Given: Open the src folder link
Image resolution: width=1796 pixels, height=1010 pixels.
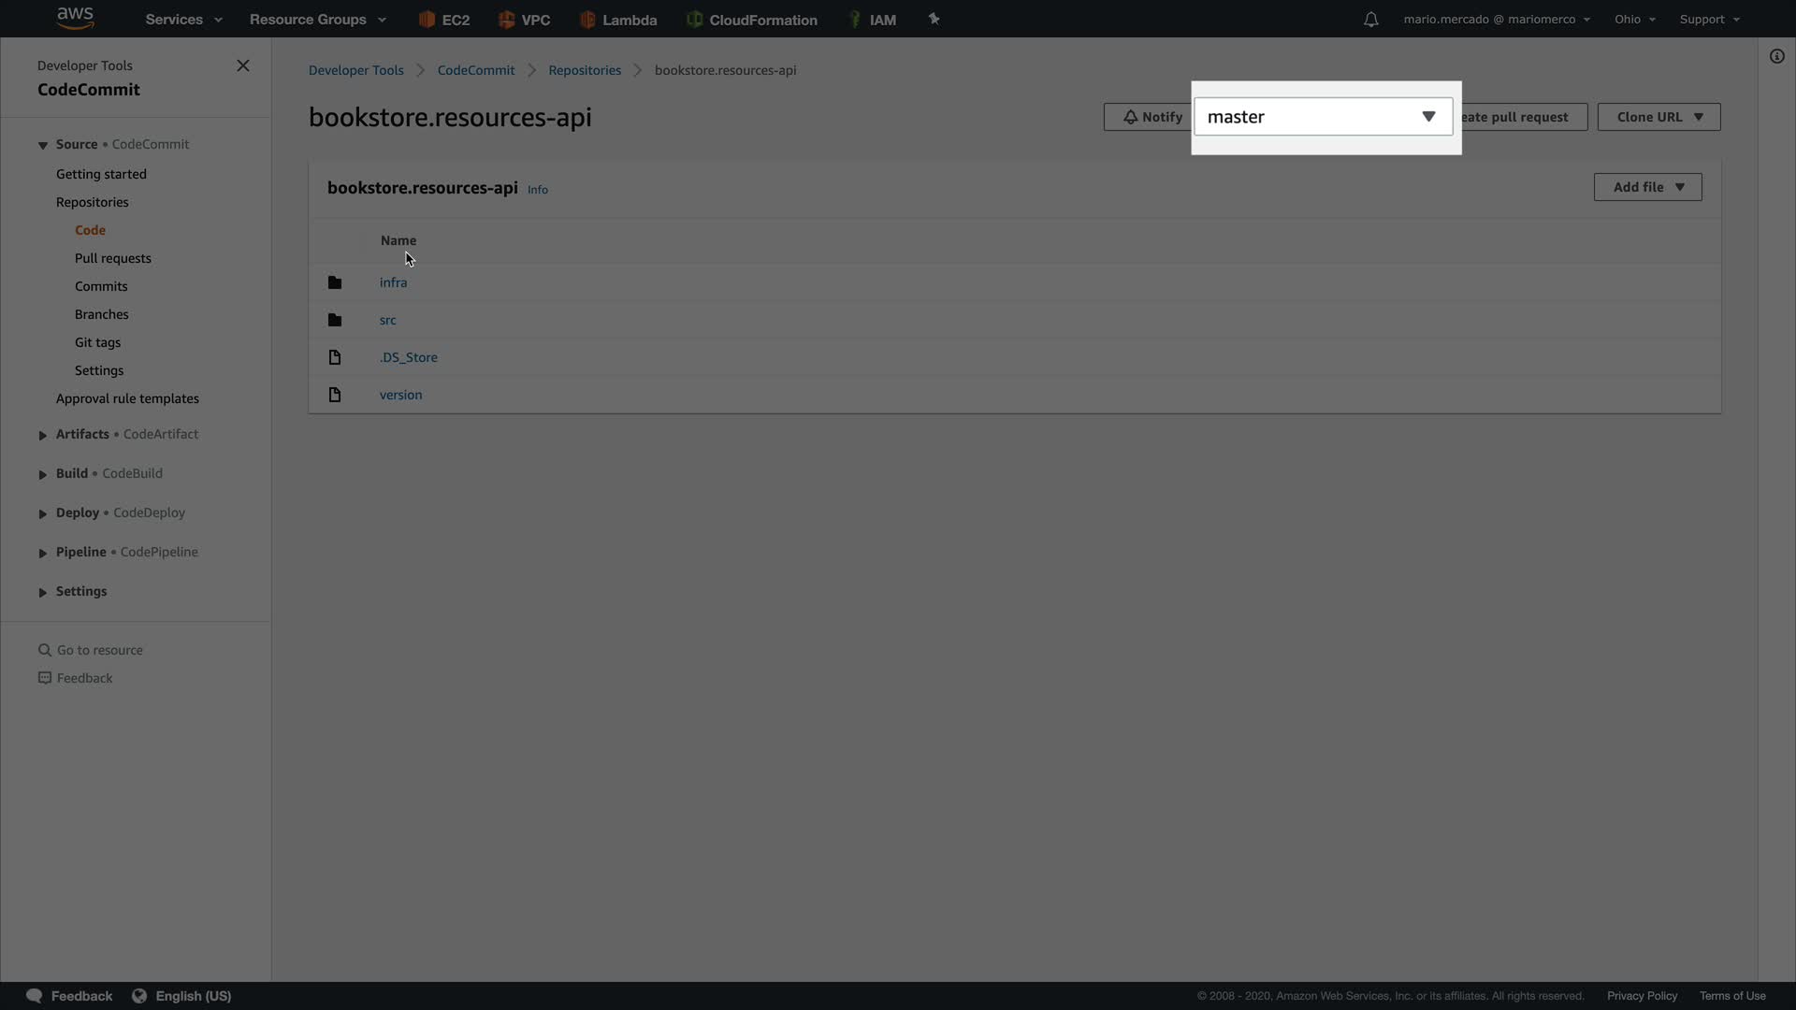Looking at the screenshot, I should [387, 320].
